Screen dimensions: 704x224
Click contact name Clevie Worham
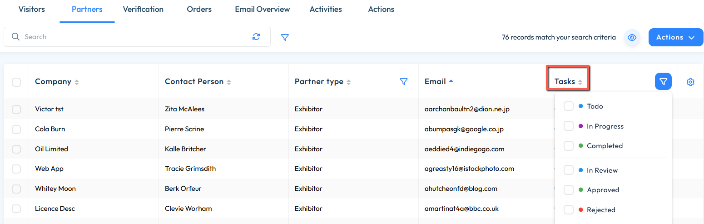tap(188, 209)
